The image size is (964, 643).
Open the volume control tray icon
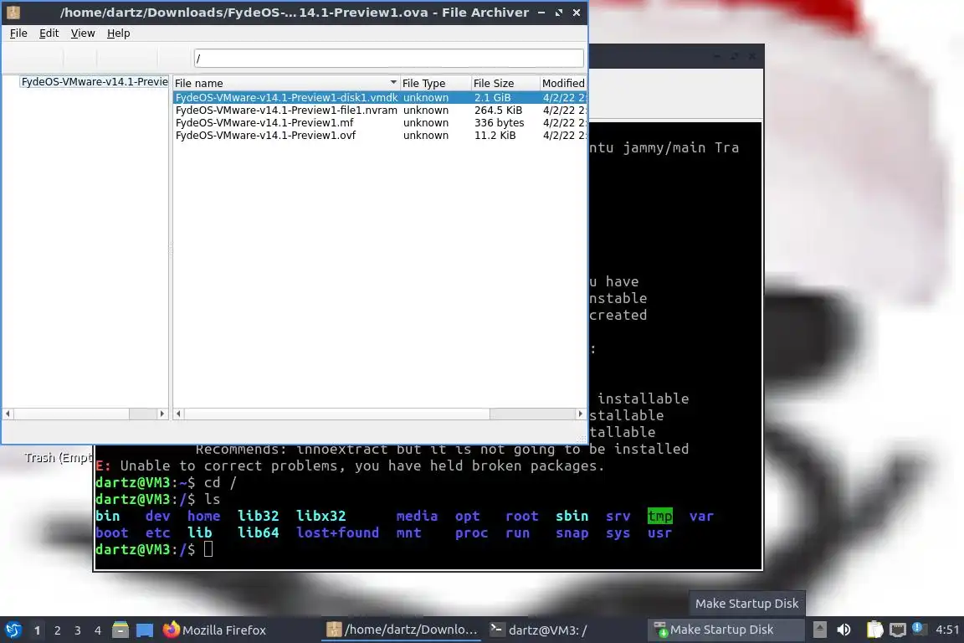[844, 630]
